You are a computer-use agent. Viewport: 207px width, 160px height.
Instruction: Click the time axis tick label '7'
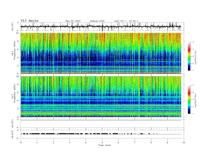135,142
